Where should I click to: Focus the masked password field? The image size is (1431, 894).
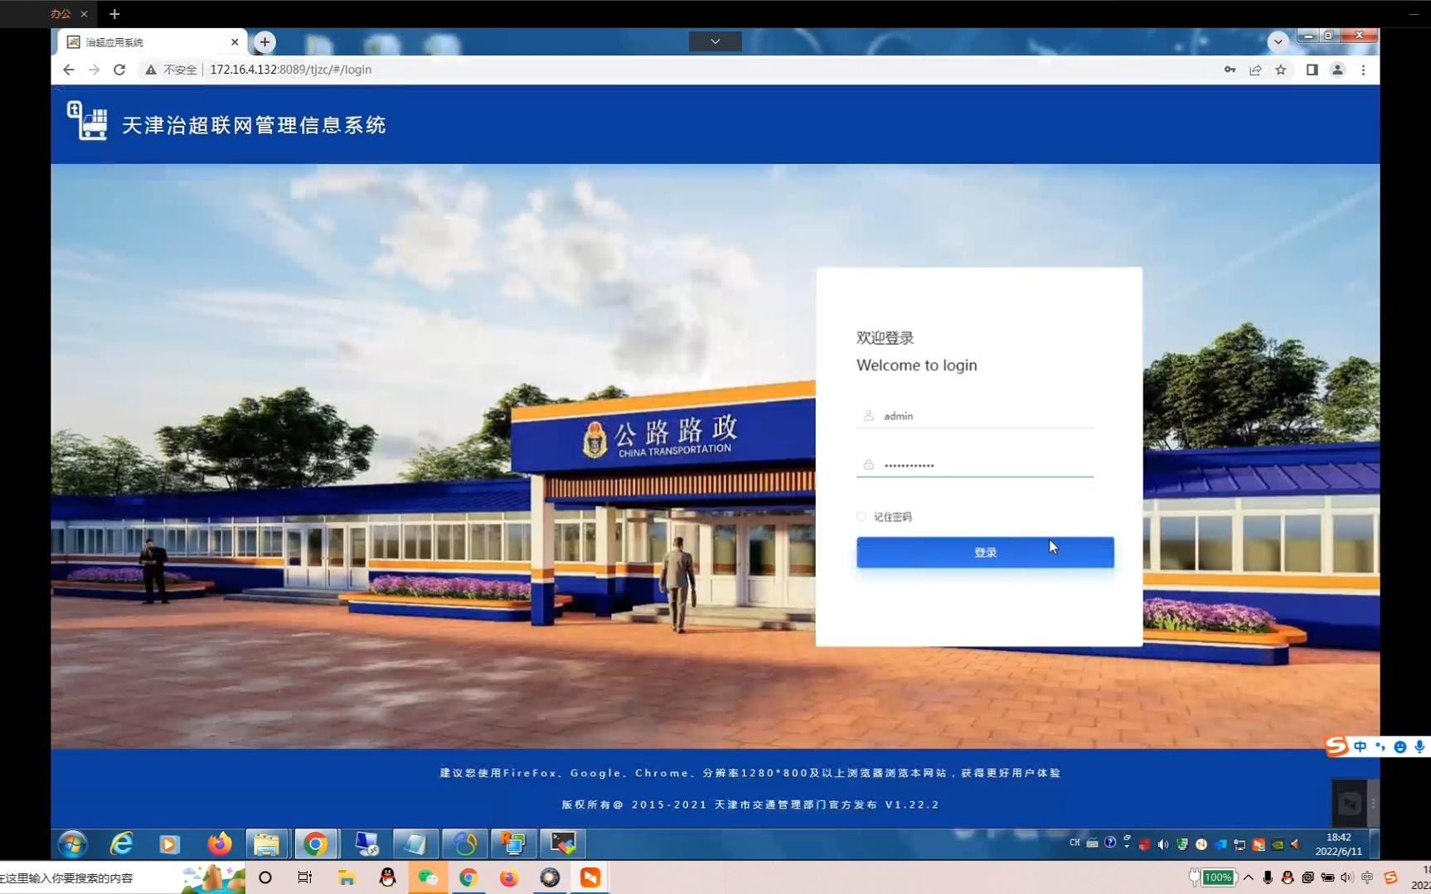pyautogui.click(x=975, y=465)
